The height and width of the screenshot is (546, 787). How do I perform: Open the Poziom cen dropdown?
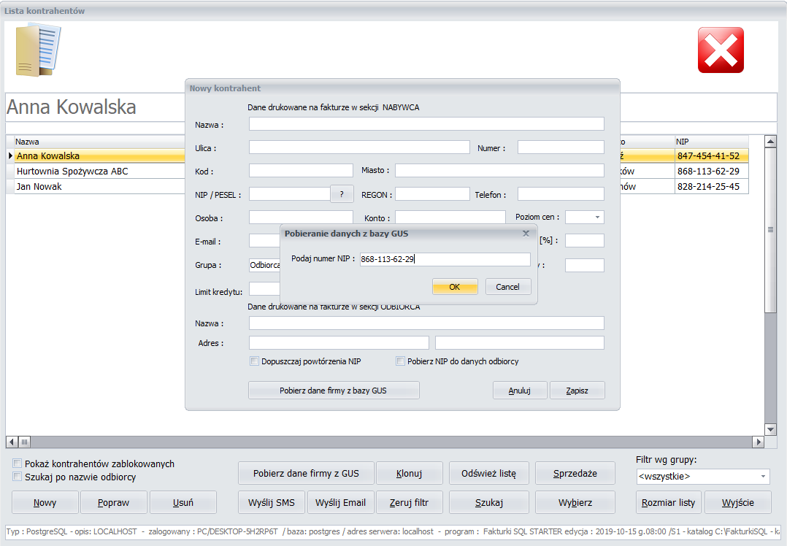[x=597, y=218]
